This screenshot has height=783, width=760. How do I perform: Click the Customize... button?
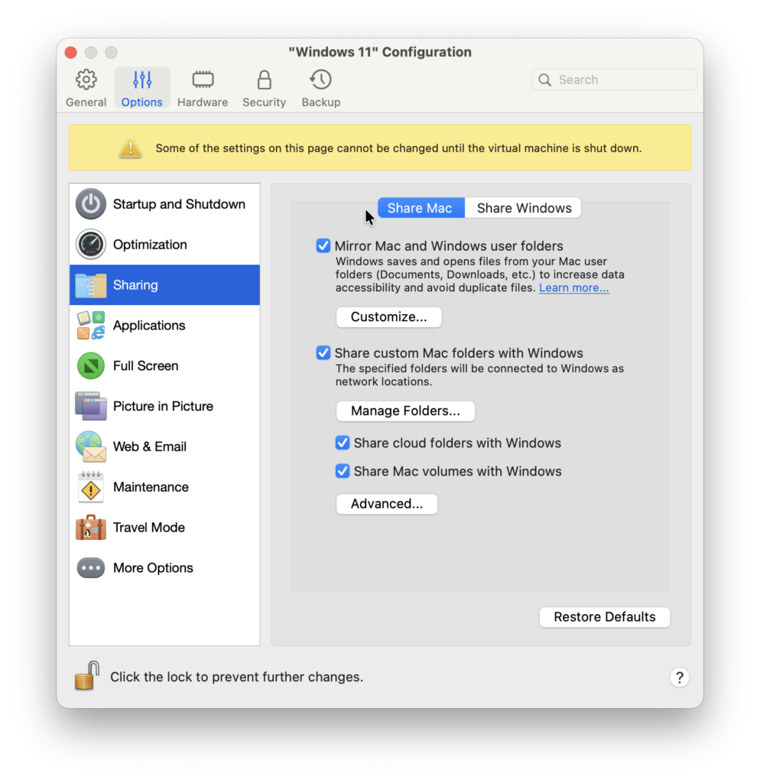[388, 317]
